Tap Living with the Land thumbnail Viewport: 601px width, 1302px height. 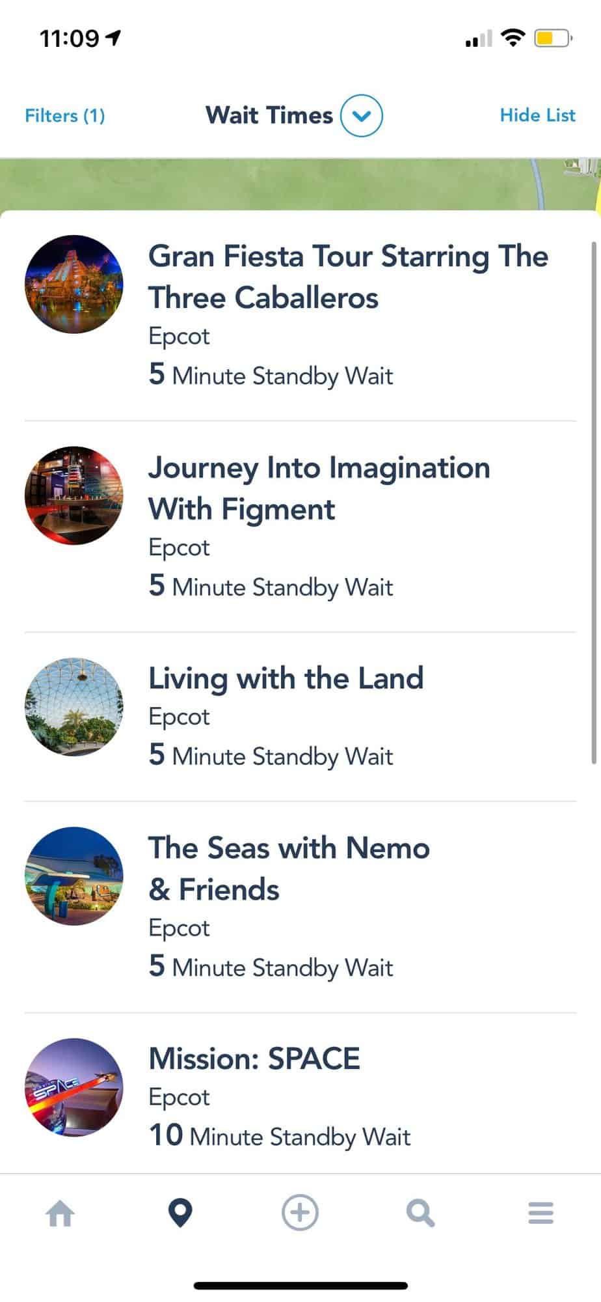pyautogui.click(x=74, y=706)
